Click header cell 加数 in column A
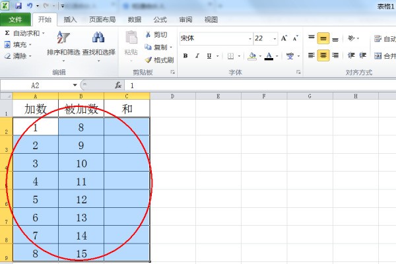Viewport: 396px width, 264px height. point(36,109)
